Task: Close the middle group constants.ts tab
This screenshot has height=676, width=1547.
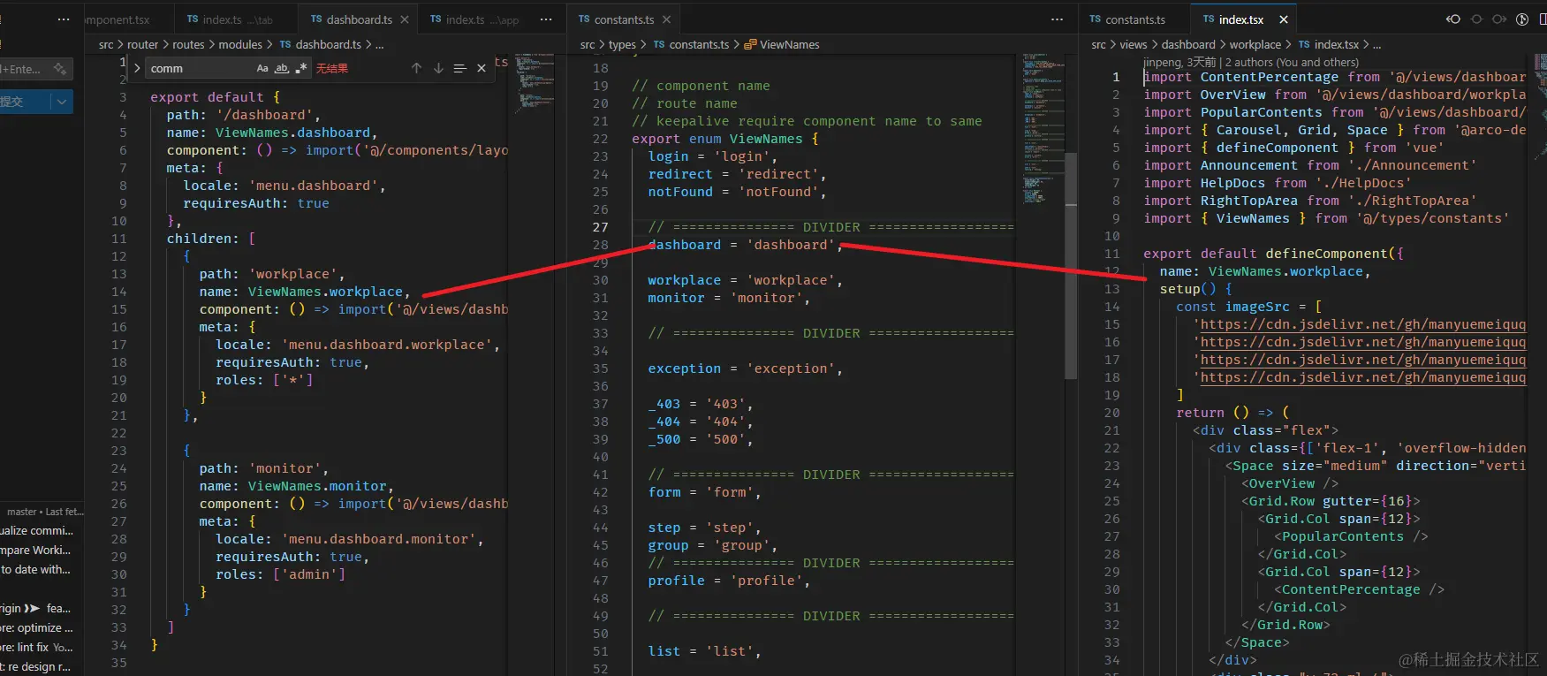Action: point(666,19)
